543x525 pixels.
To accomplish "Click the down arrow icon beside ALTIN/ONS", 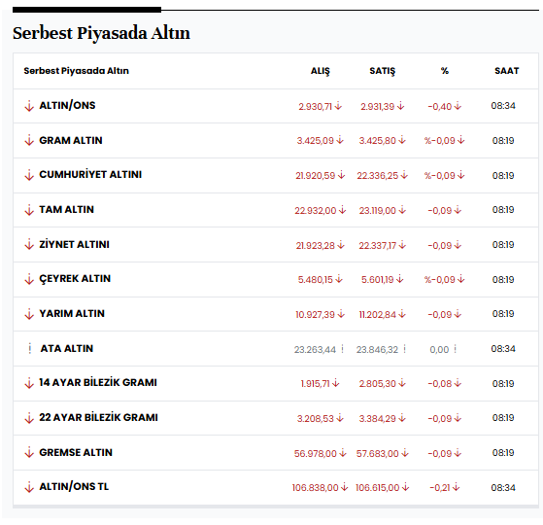I will coord(29,106).
